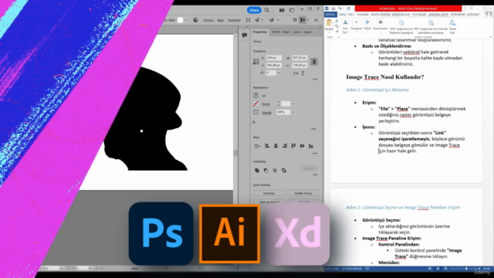The width and height of the screenshot is (494, 278).
Task: Open the Stiller dropdown in Word ribbon
Action: point(367,26)
